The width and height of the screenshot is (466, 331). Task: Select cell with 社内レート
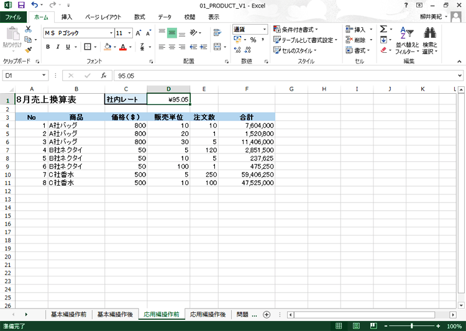point(126,99)
